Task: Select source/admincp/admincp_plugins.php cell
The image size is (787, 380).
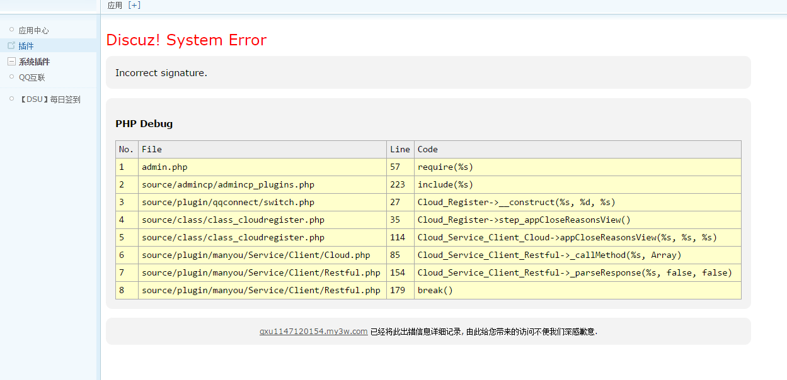Action: point(262,184)
